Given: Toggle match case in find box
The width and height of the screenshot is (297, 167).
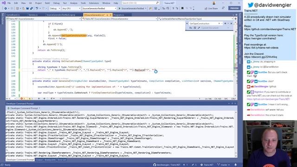Looking at the screenshot, I should 191,28.
